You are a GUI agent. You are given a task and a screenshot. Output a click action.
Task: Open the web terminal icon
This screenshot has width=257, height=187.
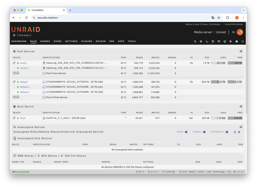207,41
